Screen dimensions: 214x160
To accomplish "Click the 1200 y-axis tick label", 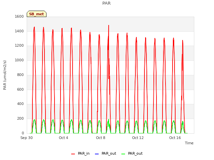I will (x=19, y=46).
